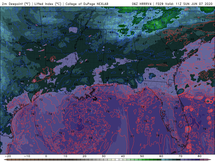Click the "50" color scale label
This screenshot has height=161, width=215.
pos(142,156)
